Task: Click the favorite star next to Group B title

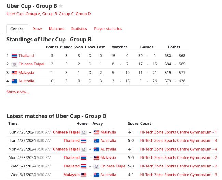Action: (x=61, y=6)
